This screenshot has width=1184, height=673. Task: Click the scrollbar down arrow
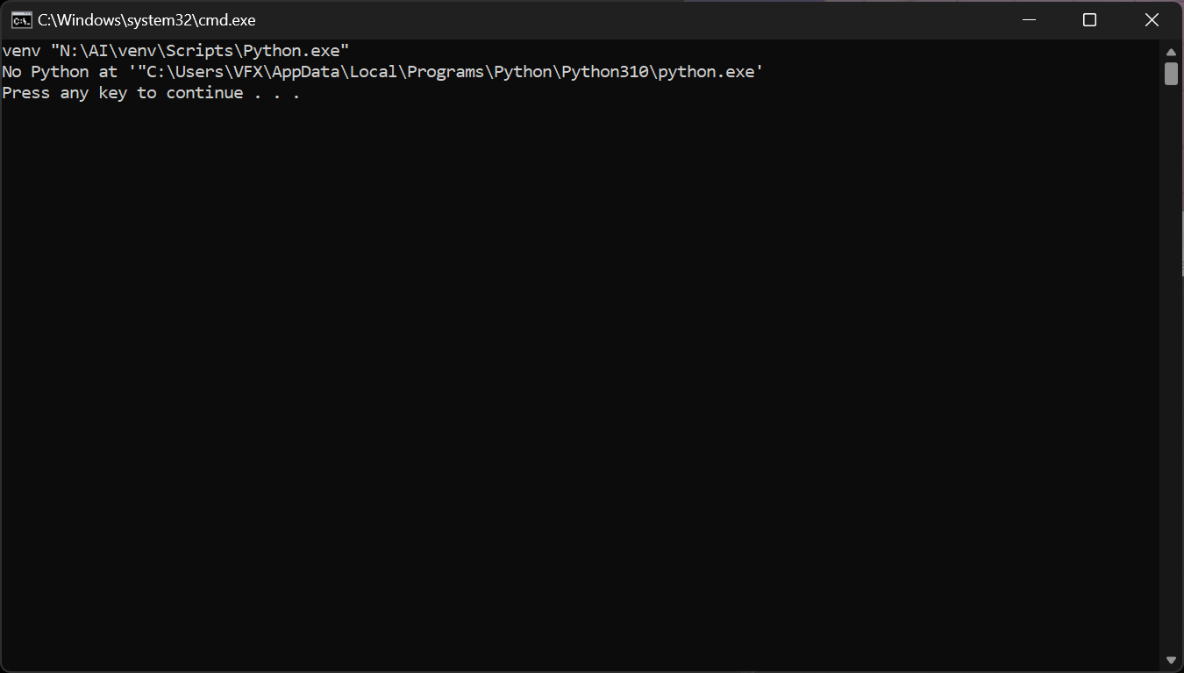click(1172, 659)
